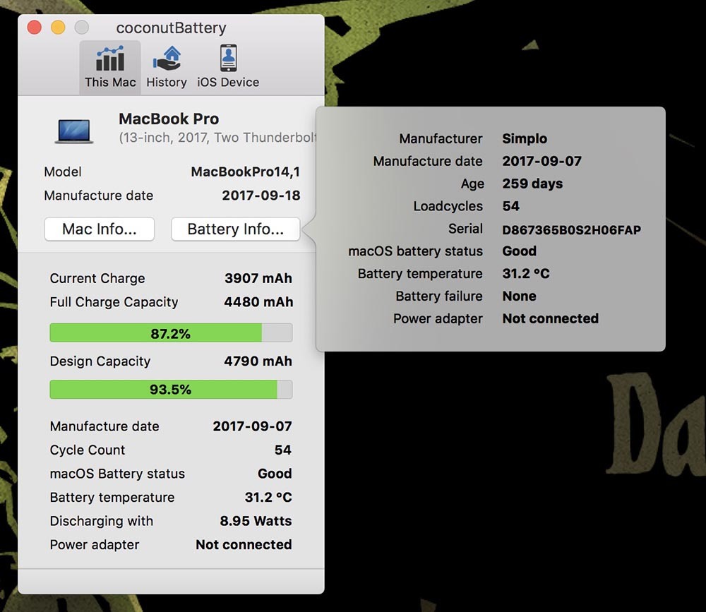This screenshot has height=612, width=706.
Task: Click the Age value 259 days
Action: point(532,184)
